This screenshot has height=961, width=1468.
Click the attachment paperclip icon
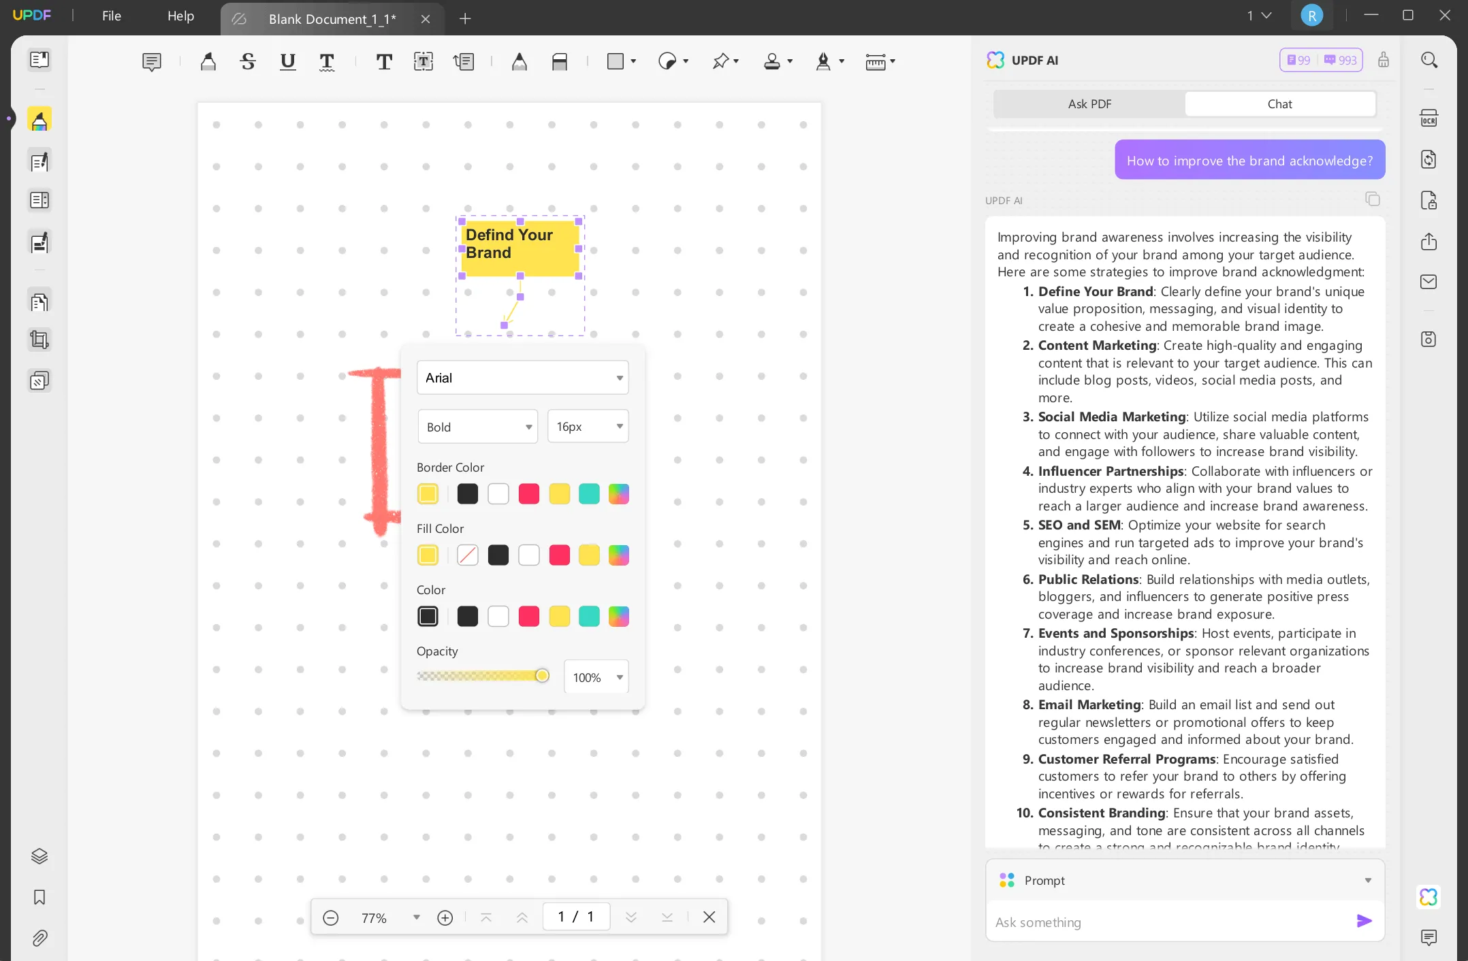tap(39, 939)
